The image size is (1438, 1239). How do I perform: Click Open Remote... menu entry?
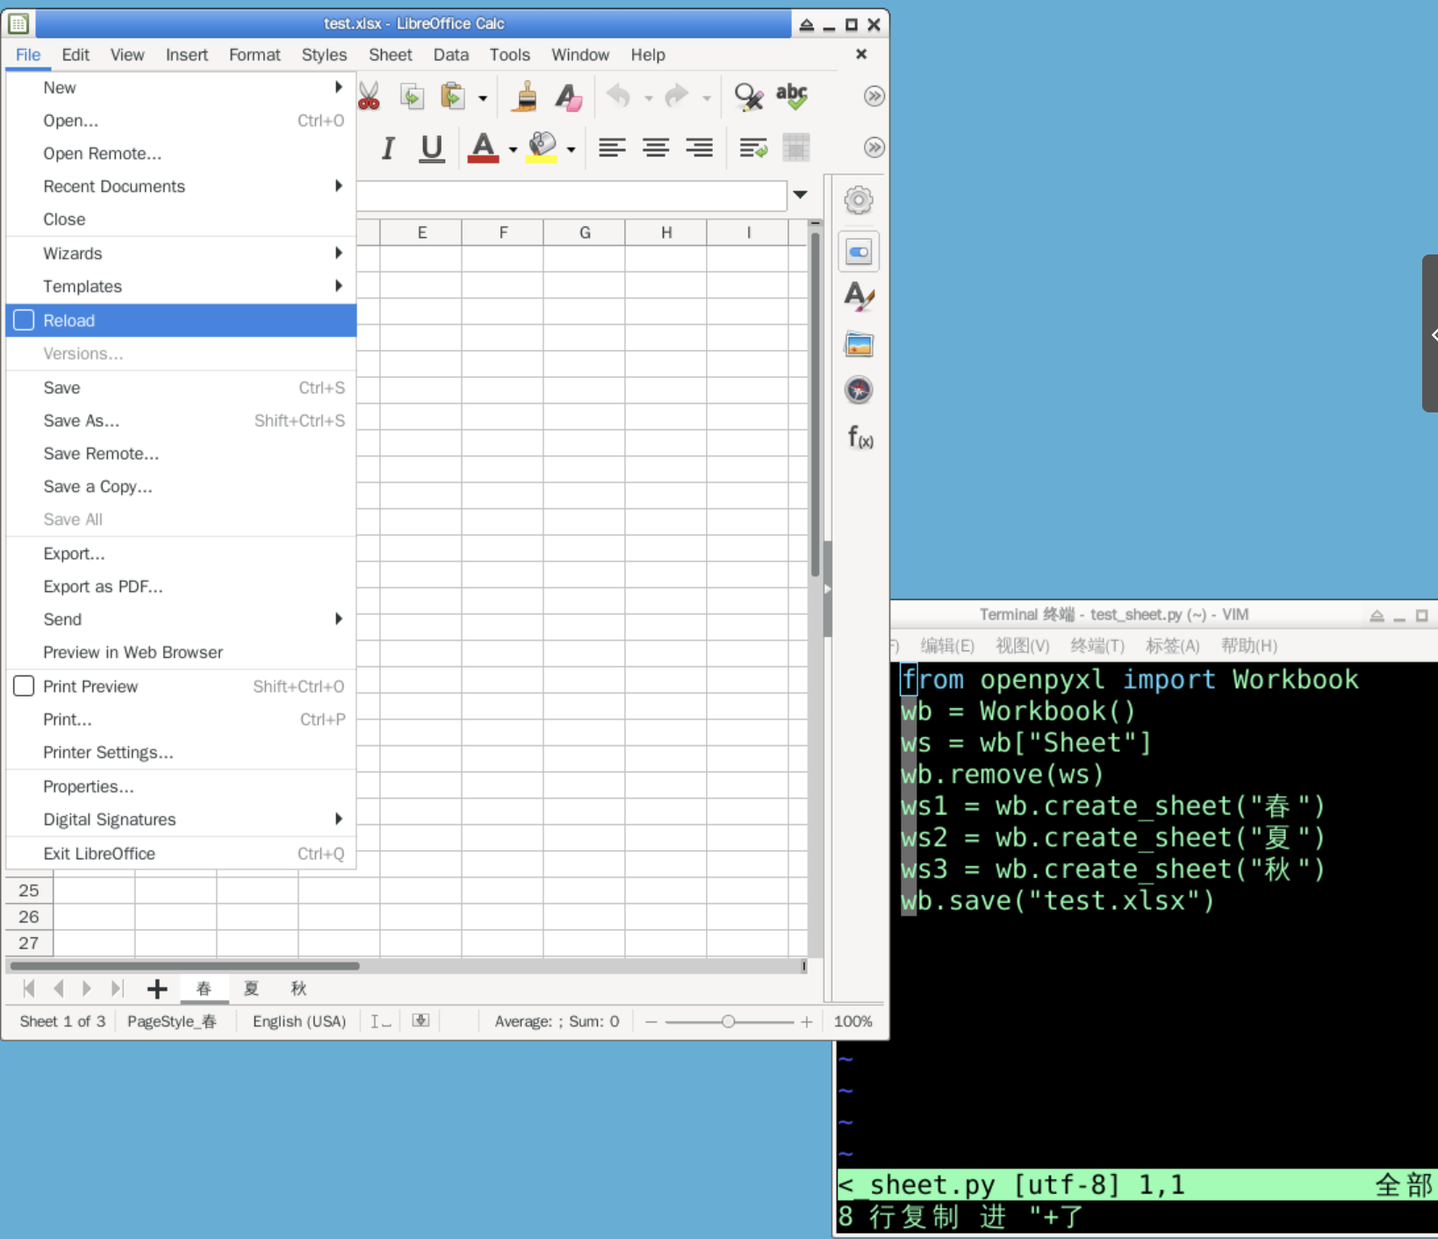click(x=181, y=154)
